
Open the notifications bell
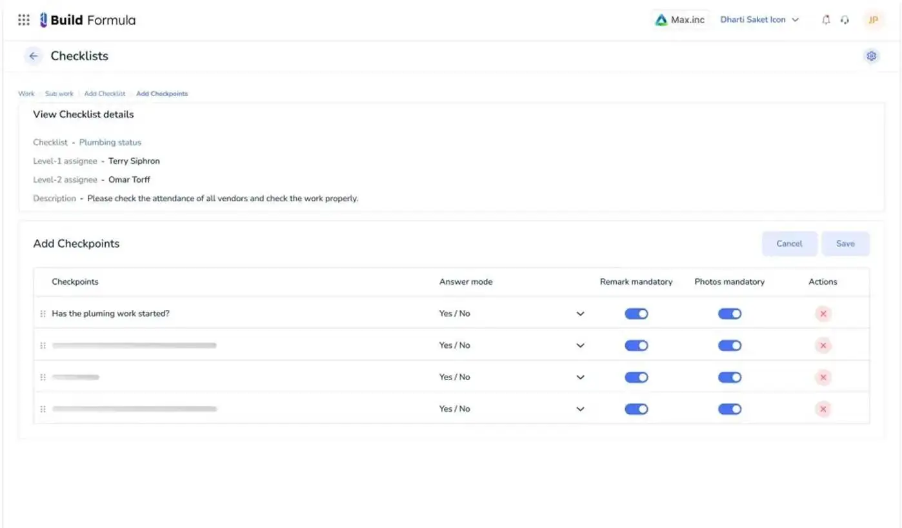point(825,20)
